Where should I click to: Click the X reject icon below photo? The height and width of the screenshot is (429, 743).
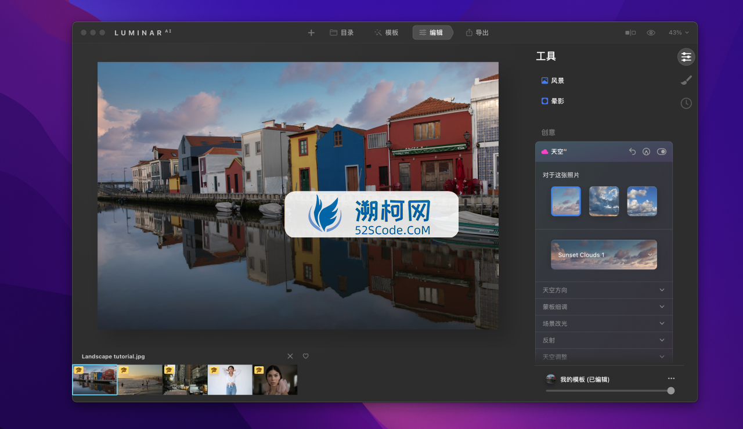(290, 356)
